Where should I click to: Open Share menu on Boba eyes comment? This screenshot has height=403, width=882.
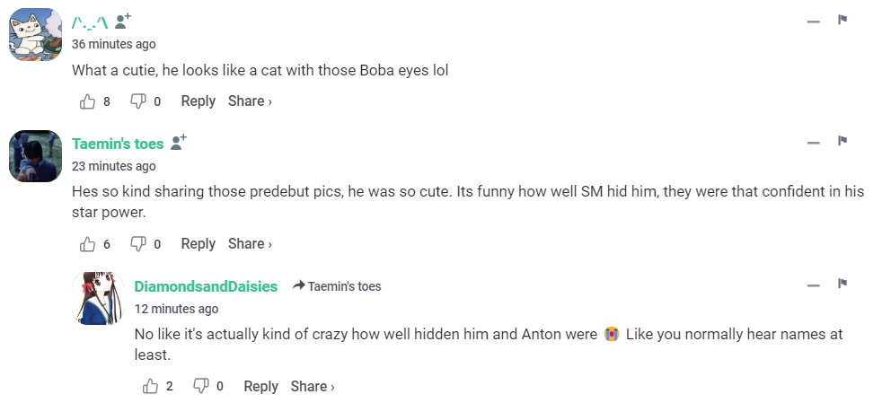(250, 101)
